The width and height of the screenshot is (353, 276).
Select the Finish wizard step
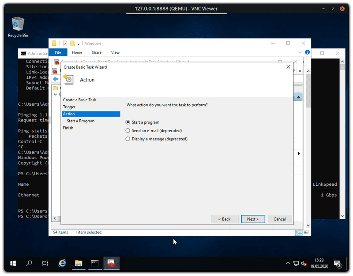pyautogui.click(x=68, y=128)
